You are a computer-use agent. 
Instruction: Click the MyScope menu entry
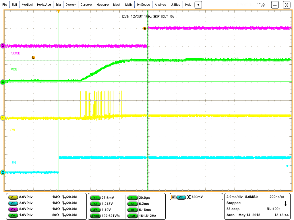(x=143, y=5)
